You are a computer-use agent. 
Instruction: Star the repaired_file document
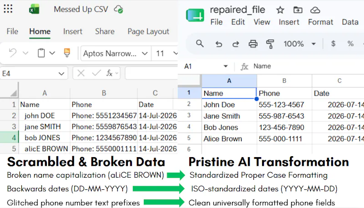point(280,10)
